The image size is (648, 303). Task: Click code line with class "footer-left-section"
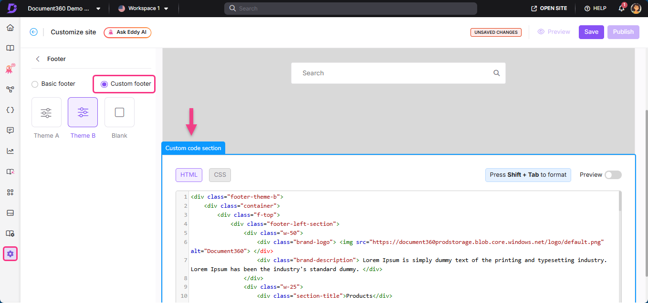(x=285, y=224)
